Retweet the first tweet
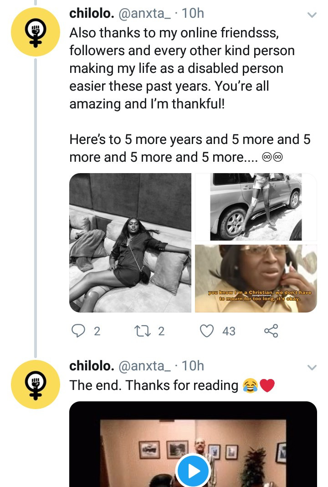 [143, 331]
